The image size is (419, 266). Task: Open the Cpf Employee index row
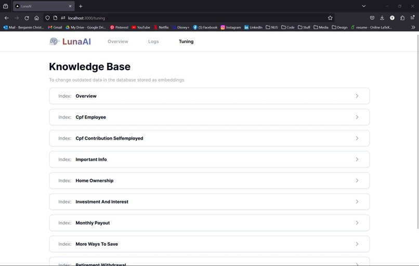coord(209,117)
